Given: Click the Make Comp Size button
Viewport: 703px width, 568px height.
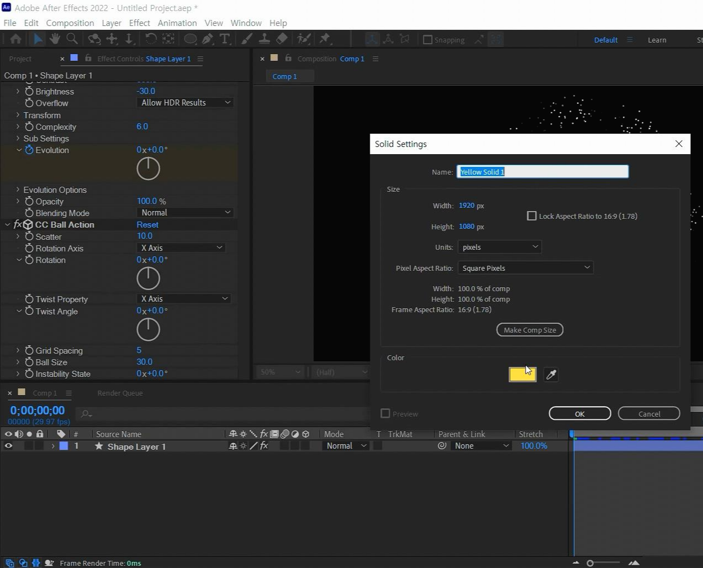Looking at the screenshot, I should (529, 330).
